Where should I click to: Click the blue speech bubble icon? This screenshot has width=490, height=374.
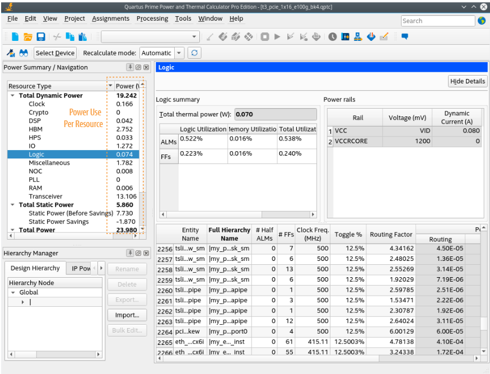coord(404,37)
